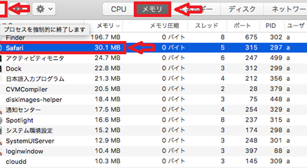This screenshot has width=307, height=168.
Task: Click PID 88 in loginwindow row
Action: tap(278, 151)
